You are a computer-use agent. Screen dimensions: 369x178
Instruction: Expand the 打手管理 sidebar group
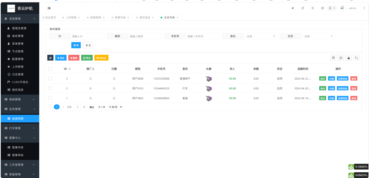tap(19, 128)
